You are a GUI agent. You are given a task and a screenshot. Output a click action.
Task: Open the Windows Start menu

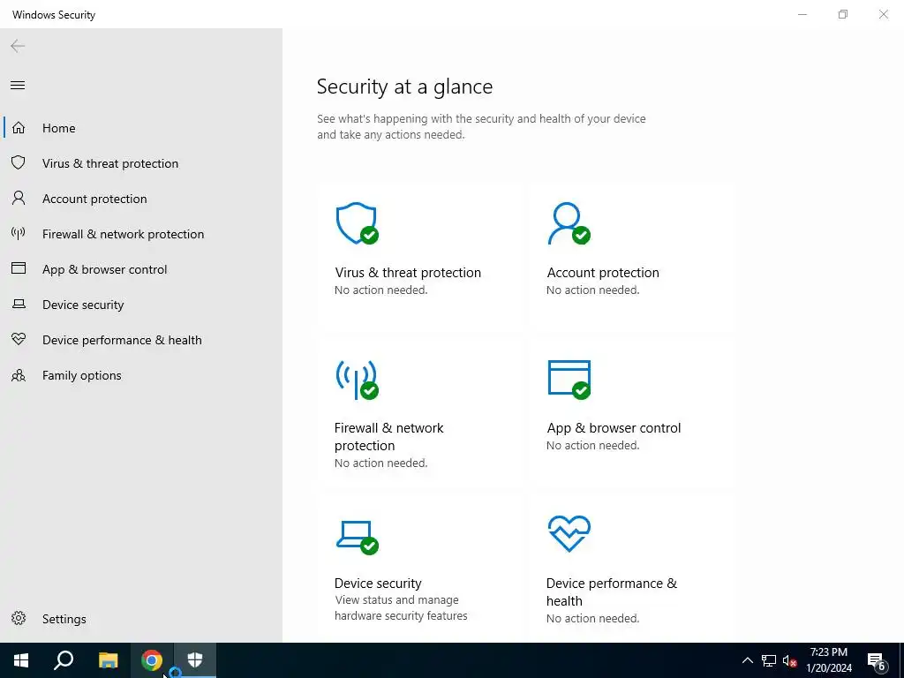(x=21, y=660)
